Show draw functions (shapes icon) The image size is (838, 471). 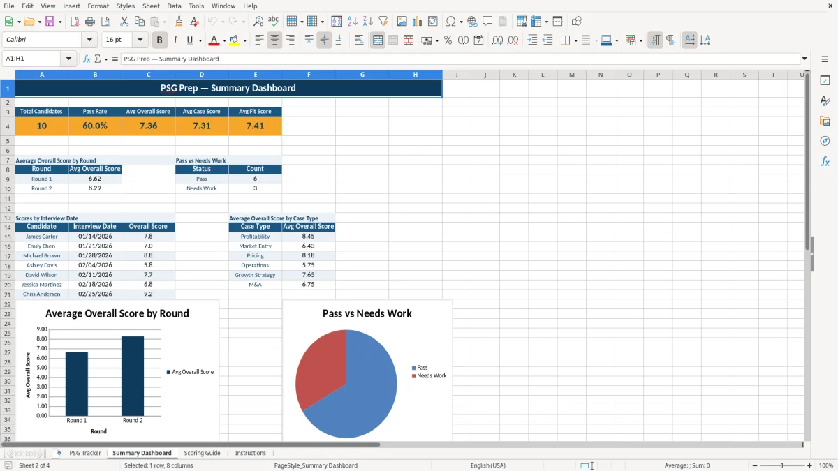(x=577, y=22)
